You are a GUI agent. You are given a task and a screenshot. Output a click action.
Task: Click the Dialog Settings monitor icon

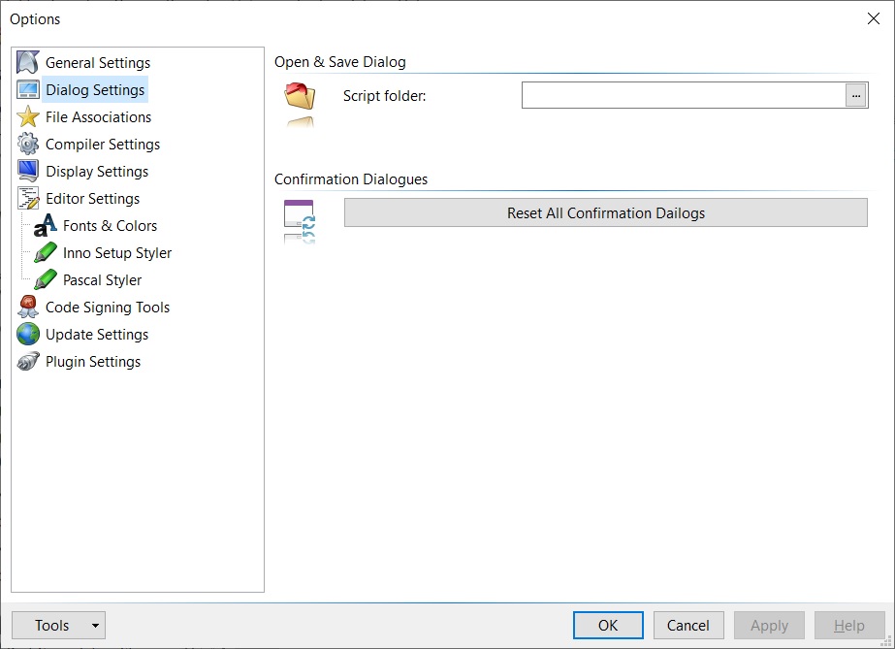(x=27, y=89)
